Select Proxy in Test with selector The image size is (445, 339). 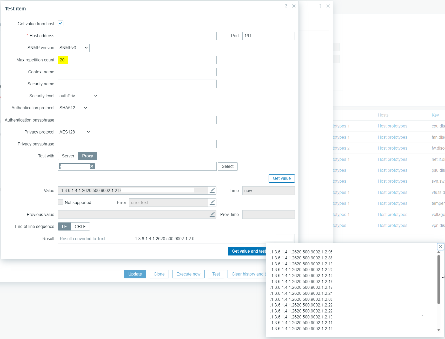coord(88,156)
